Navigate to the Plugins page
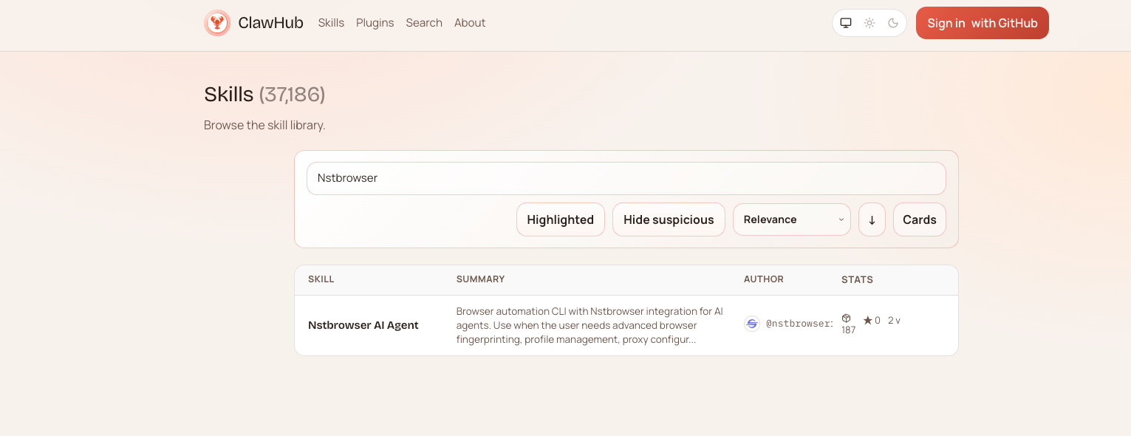Viewport: 1131px width, 436px height. (x=375, y=23)
